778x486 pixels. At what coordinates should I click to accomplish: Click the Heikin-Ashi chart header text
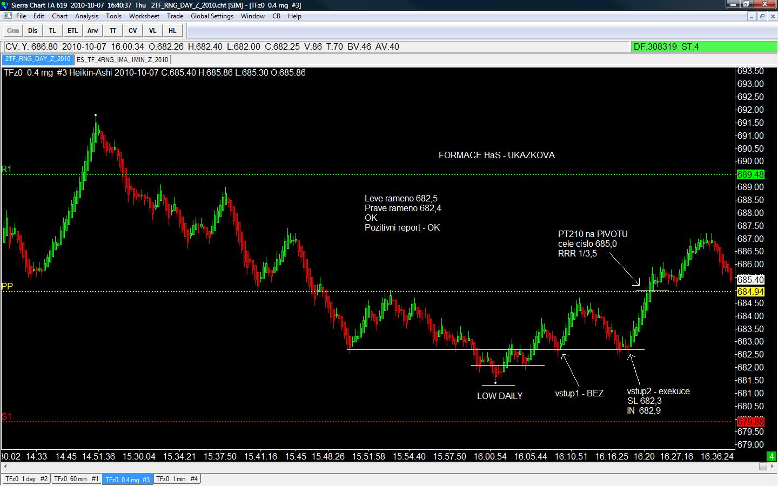(155, 72)
